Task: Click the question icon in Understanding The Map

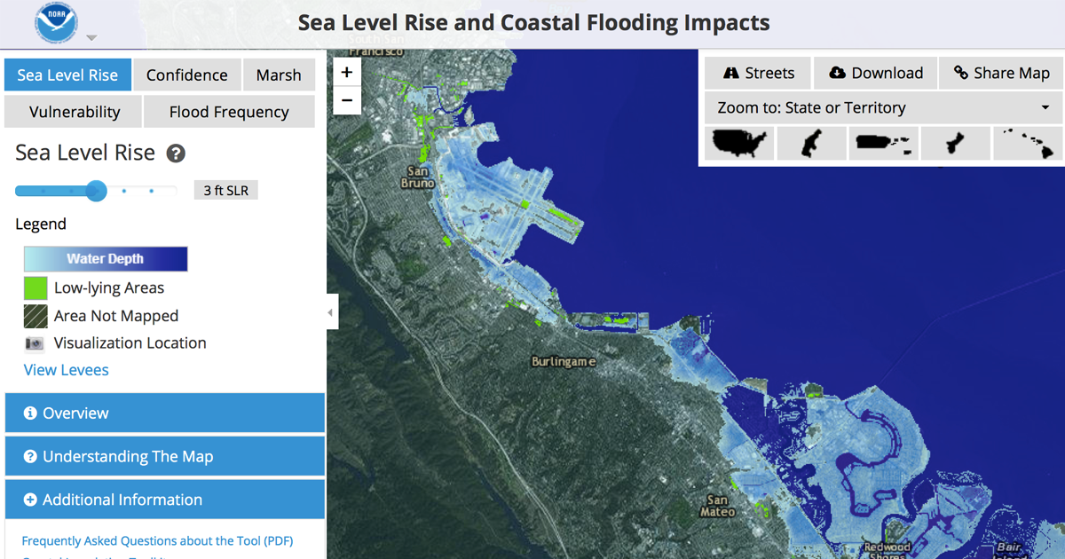Action: (30, 457)
